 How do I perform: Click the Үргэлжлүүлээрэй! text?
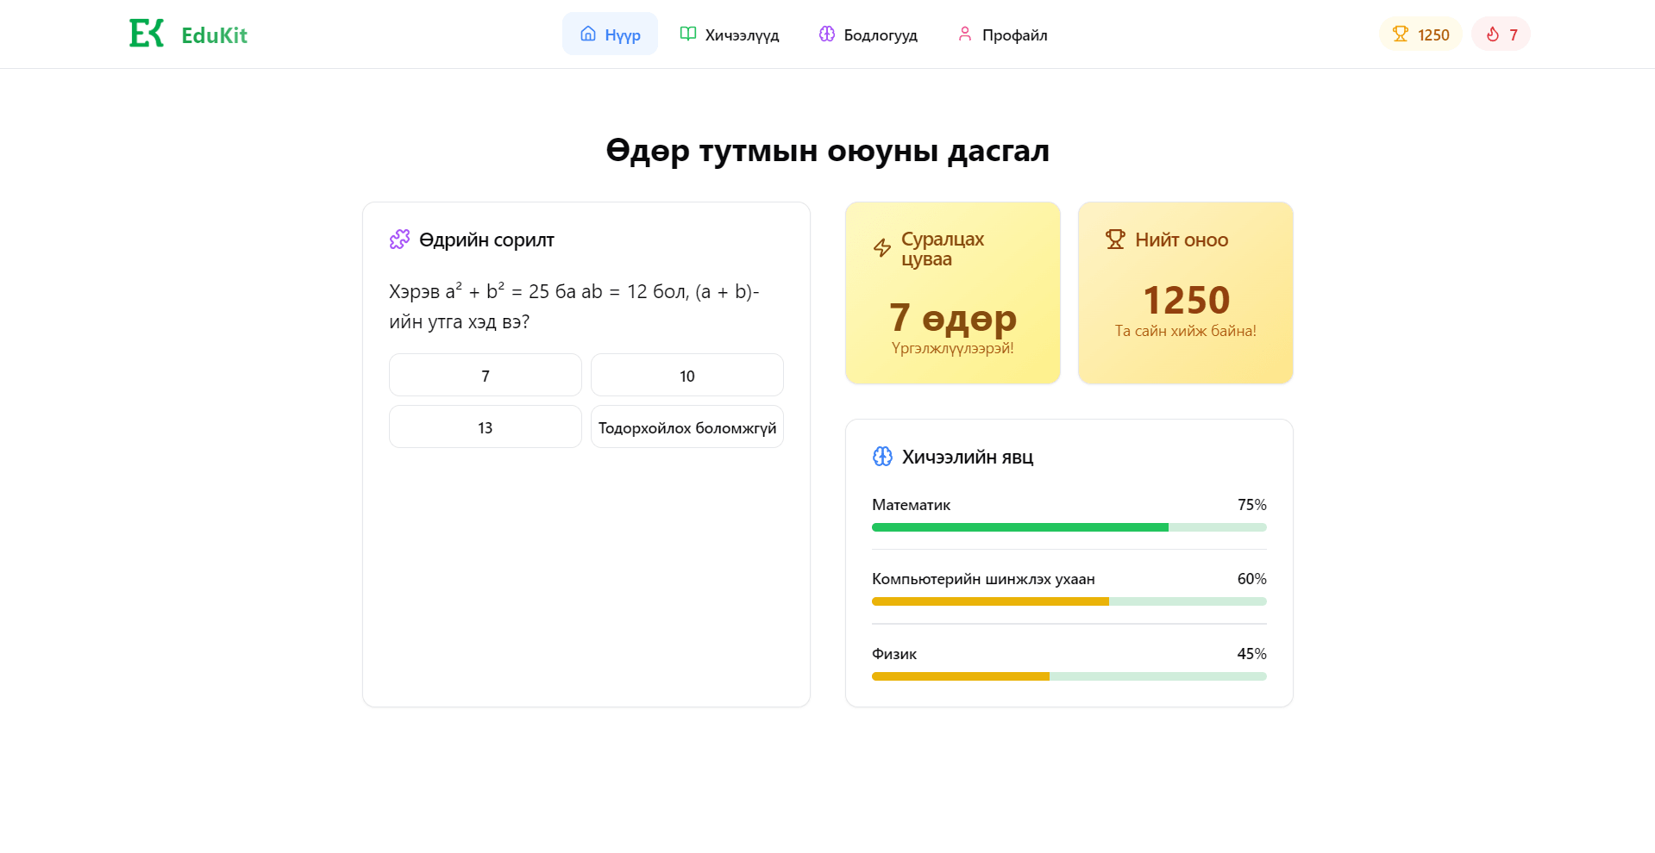pos(953,348)
